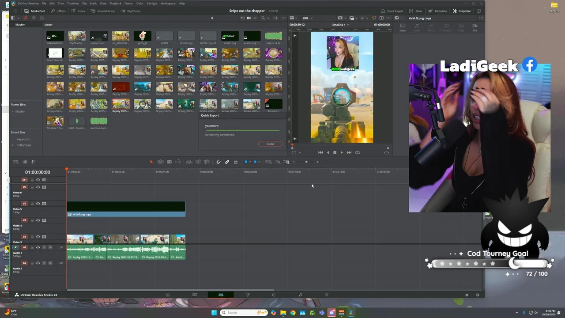Click the Inspector File tab
565x318 pixels.
(x=475, y=27)
